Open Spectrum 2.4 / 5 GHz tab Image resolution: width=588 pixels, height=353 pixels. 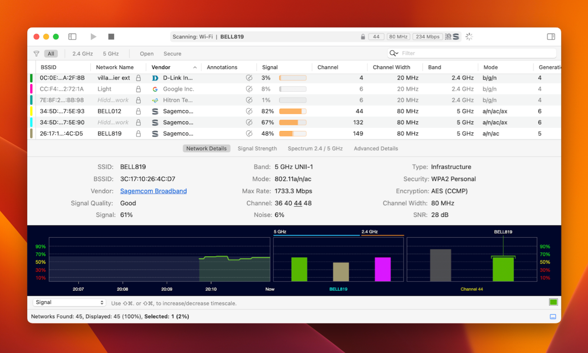click(x=315, y=149)
